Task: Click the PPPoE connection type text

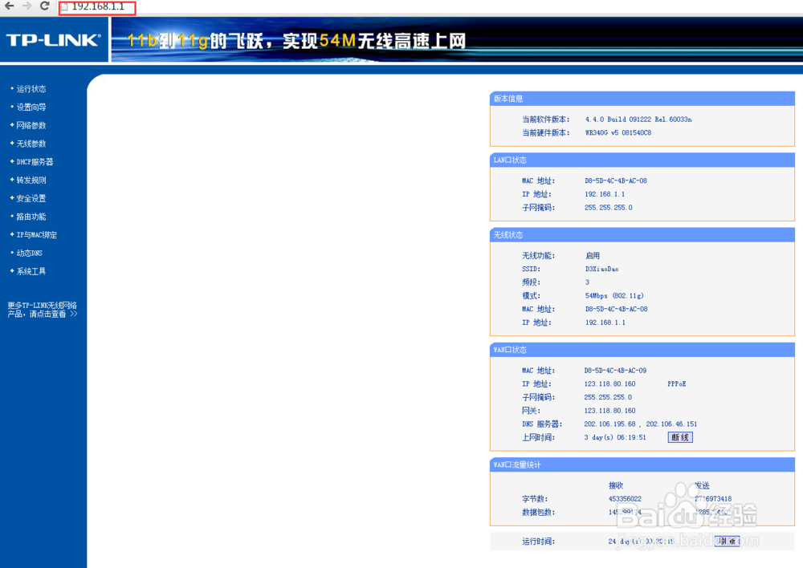Action: tap(676, 383)
